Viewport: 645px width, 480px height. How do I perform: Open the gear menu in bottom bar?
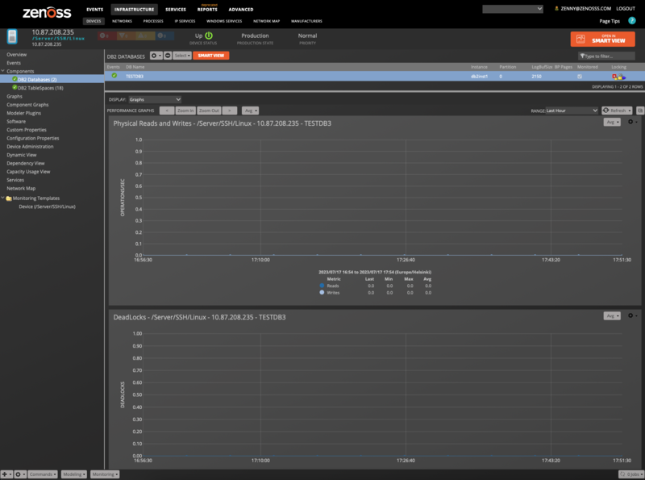pyautogui.click(x=20, y=474)
